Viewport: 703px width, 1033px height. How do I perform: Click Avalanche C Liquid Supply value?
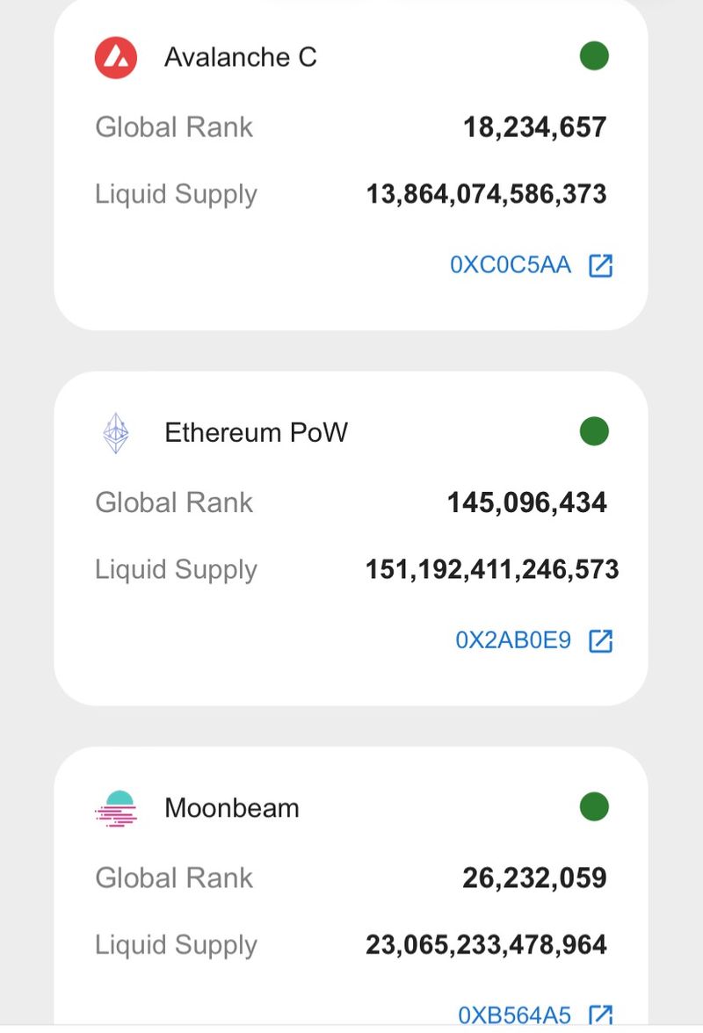486,194
